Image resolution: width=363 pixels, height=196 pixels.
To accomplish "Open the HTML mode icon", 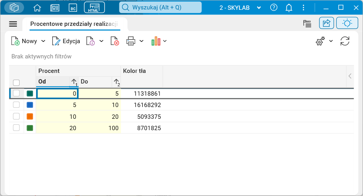I will click(x=94, y=7).
